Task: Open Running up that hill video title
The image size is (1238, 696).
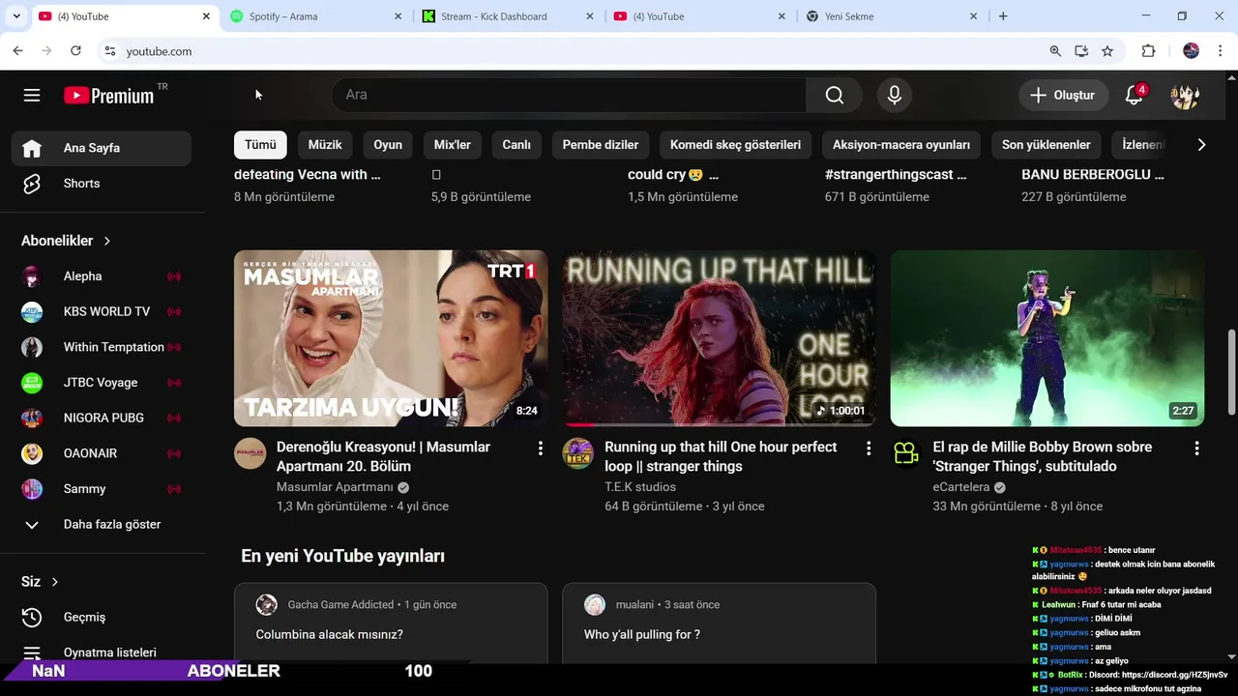Action: [x=721, y=456]
